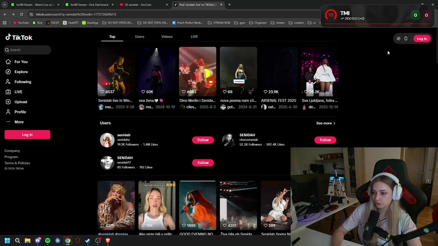The height and width of the screenshot is (246, 438).
Task: Expand the 'STREAM NEW' bookmark folder
Action: point(219,23)
